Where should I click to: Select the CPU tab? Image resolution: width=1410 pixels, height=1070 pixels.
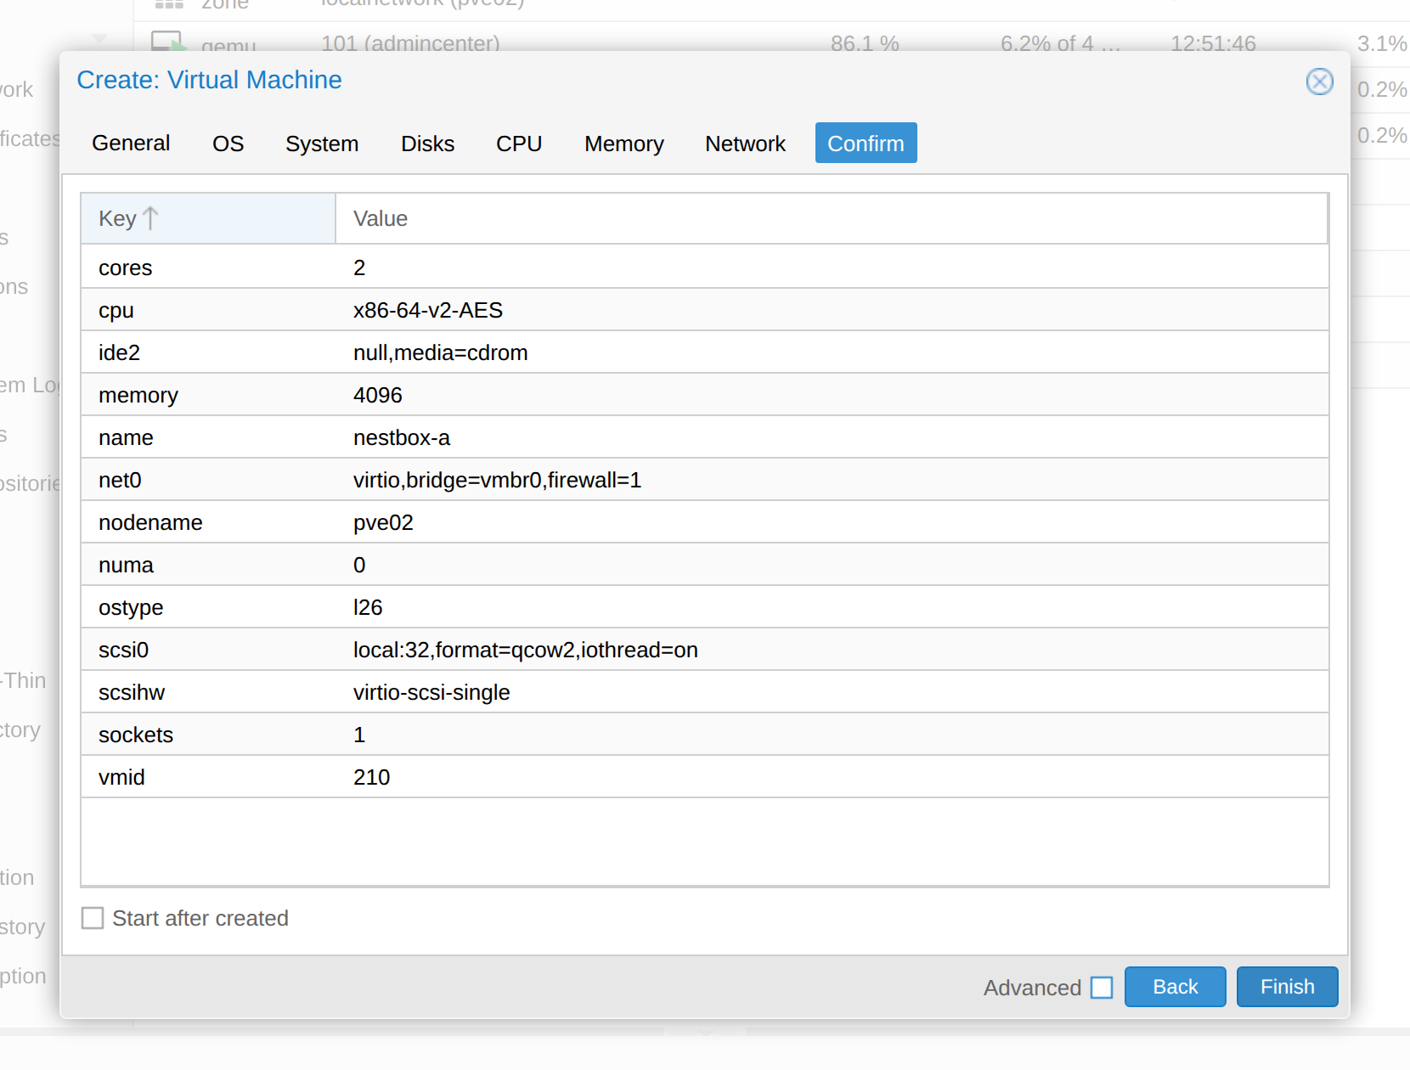[519, 143]
